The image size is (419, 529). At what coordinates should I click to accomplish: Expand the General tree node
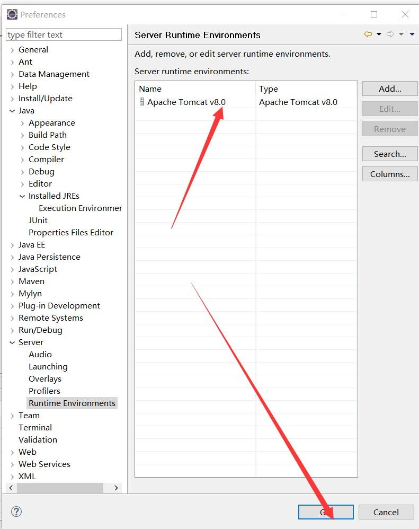pos(12,50)
